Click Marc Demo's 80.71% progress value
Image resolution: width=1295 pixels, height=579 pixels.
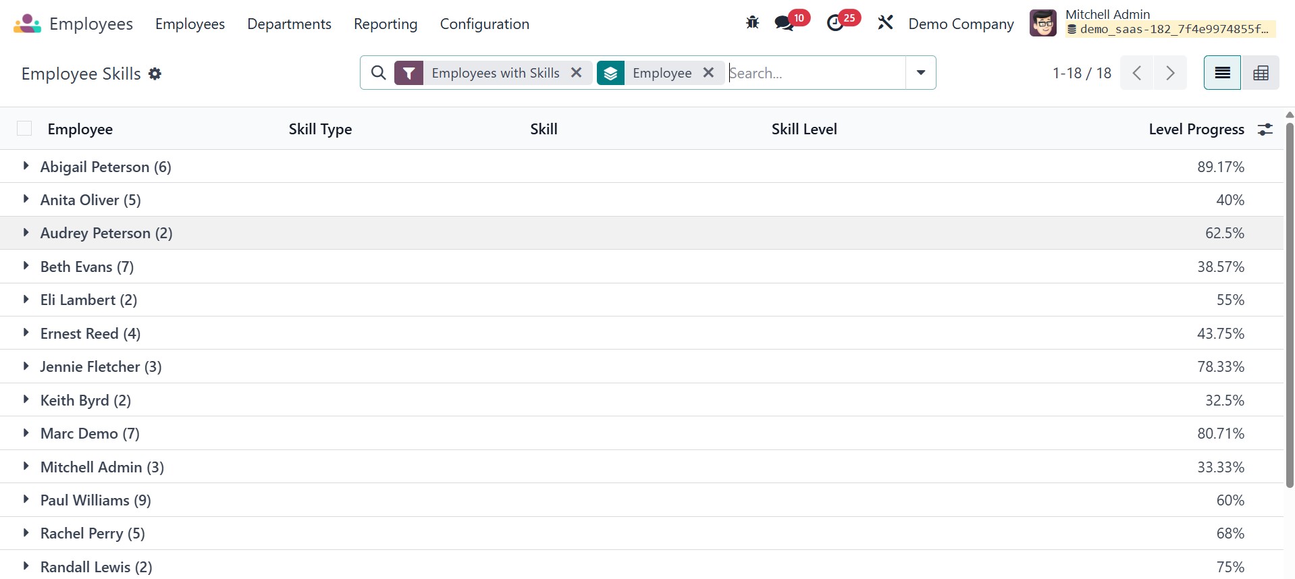1221,433
